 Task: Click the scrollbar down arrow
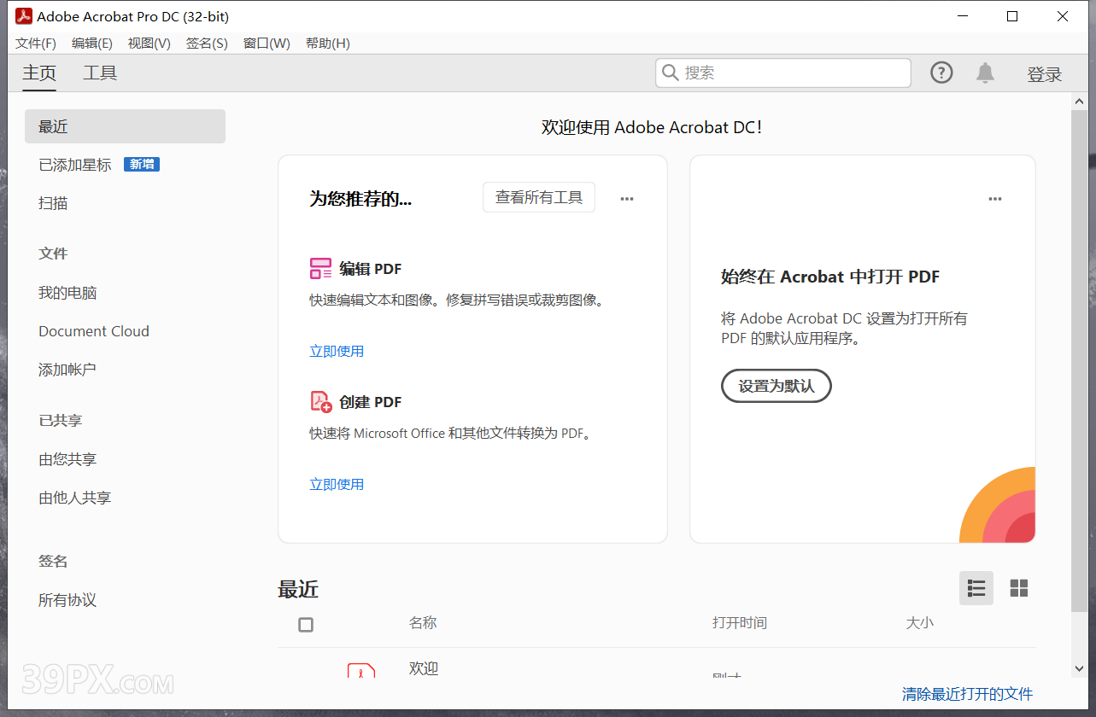coord(1080,669)
